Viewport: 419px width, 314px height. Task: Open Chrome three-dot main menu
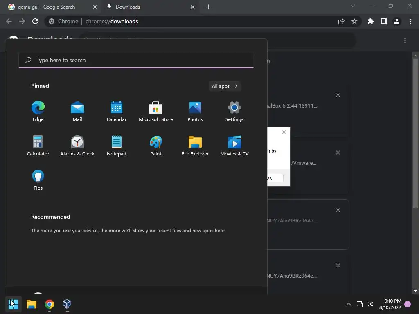point(410,21)
